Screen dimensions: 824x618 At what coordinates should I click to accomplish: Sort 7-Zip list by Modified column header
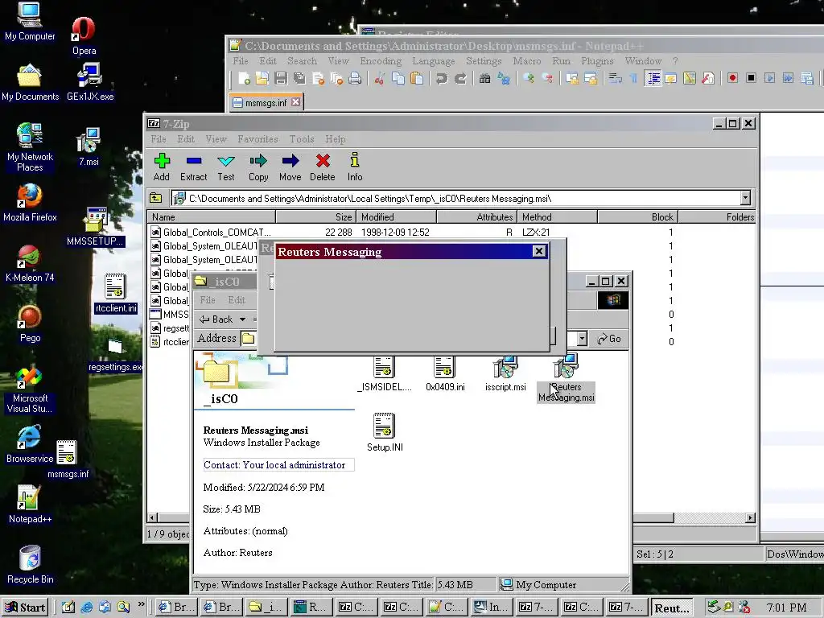[397, 217]
